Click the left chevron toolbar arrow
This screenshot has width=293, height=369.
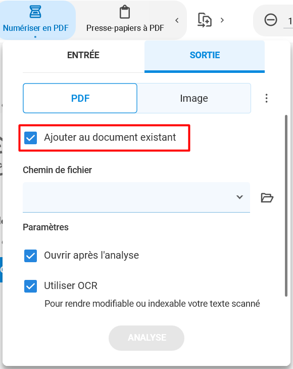pyautogui.click(x=177, y=20)
